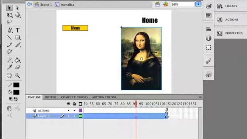This screenshot has width=247, height=139.
Task: Toggle lock dot of actions layer
Action: point(74,111)
